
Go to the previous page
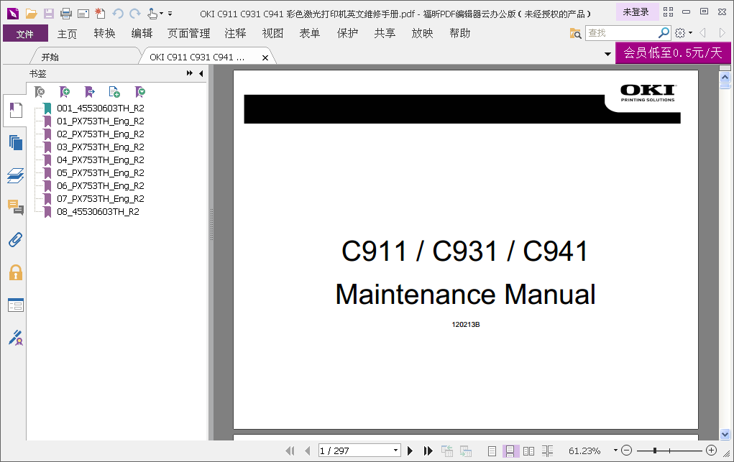click(x=307, y=451)
